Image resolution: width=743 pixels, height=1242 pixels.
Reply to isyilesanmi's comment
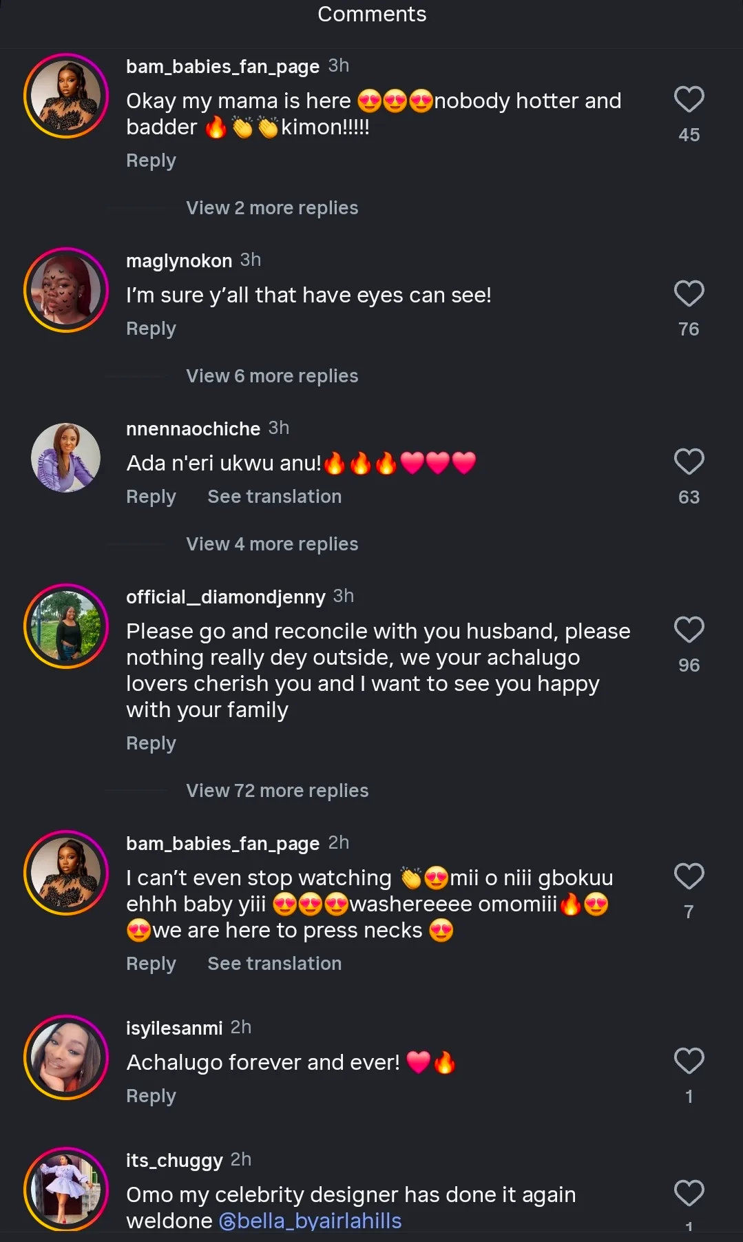click(151, 1097)
